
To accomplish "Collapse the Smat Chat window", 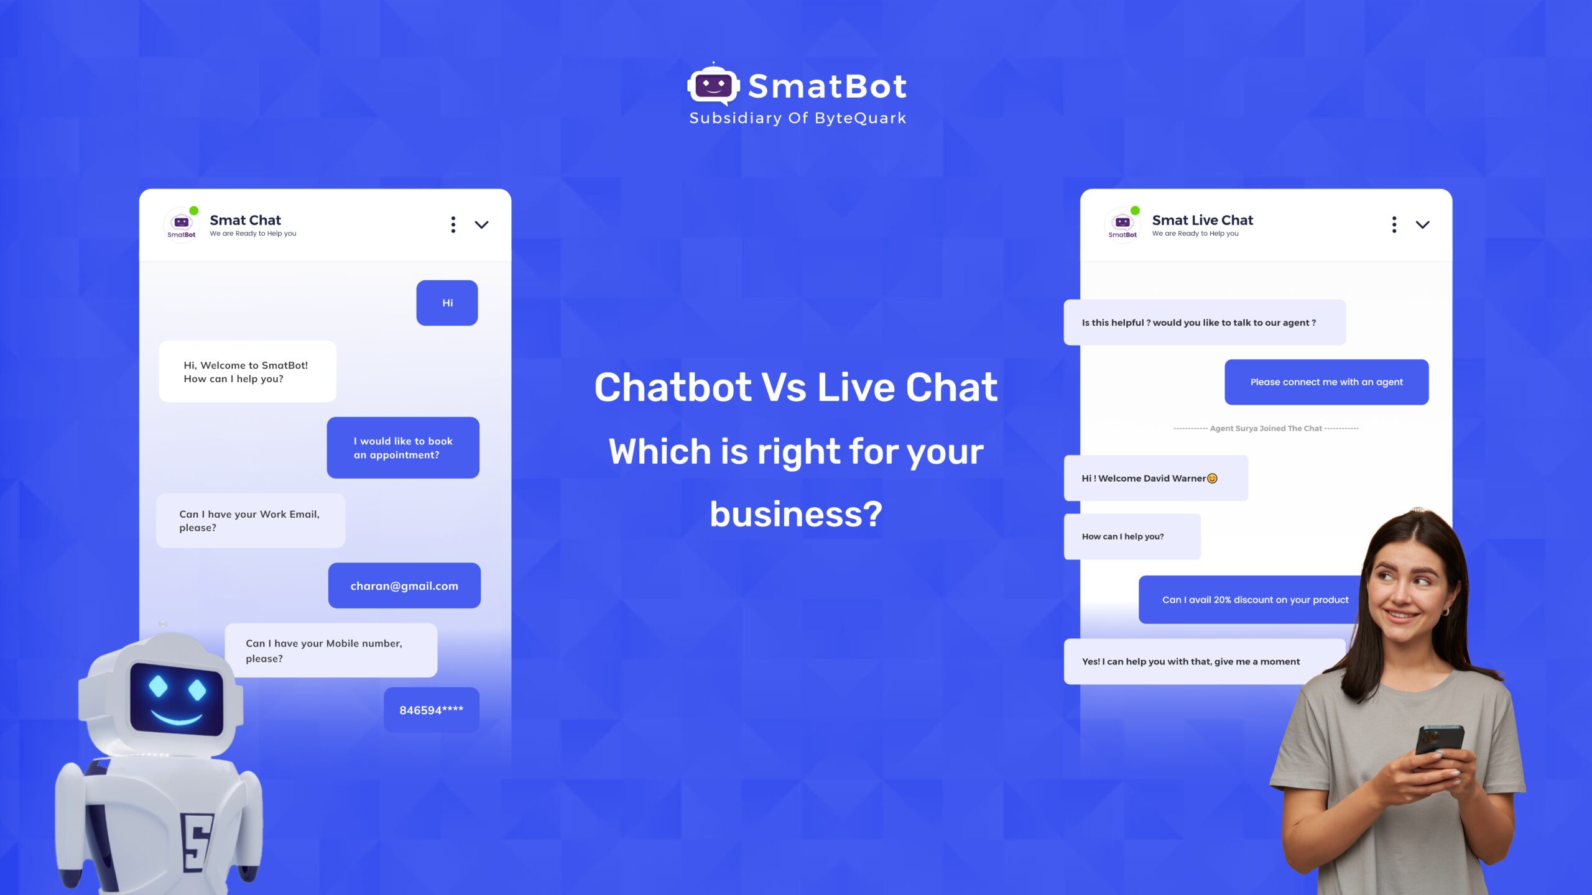I will click(482, 225).
